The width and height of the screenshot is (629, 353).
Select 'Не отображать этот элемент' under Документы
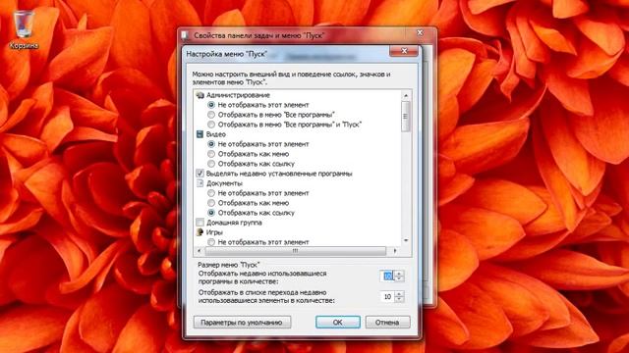pyautogui.click(x=211, y=193)
